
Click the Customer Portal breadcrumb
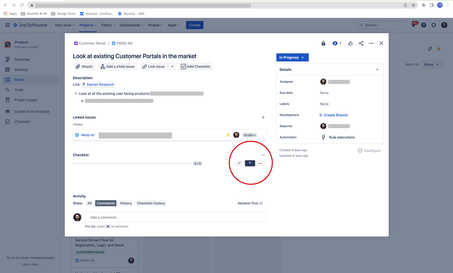(x=90, y=43)
